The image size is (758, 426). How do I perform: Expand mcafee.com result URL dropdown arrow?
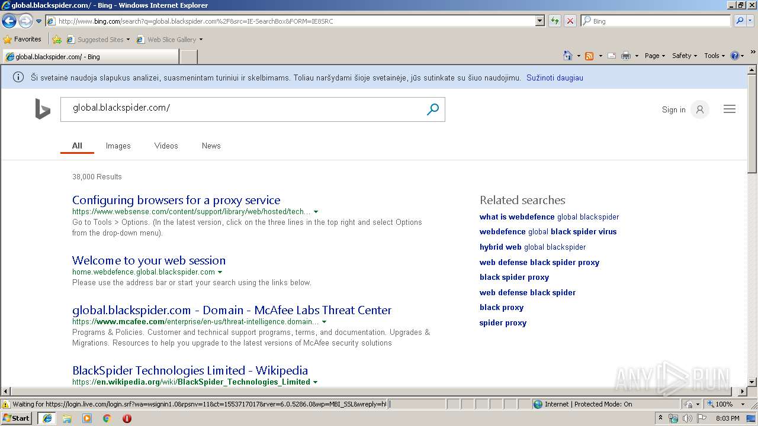pyautogui.click(x=324, y=322)
